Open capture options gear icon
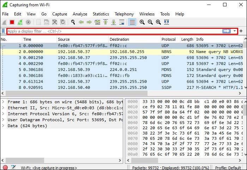 [28, 22]
